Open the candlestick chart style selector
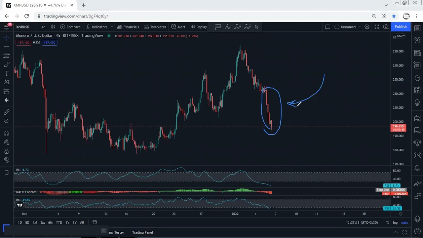This screenshot has width=423, height=238. tap(53, 27)
